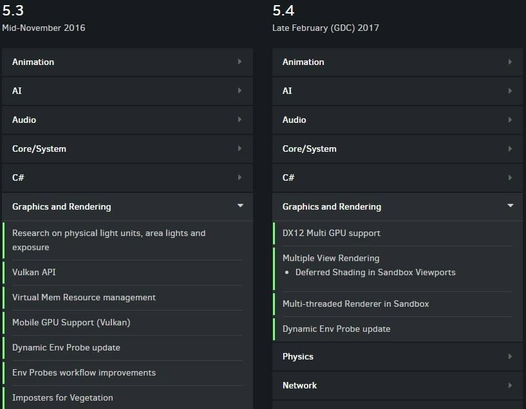Click Core/System arrow icon in 5.4 column
This screenshot has width=526, height=409.
tap(510, 149)
